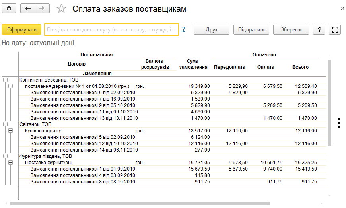Click the order sum 1 530,00 cell
The width and height of the screenshot is (346, 208).
200,99
